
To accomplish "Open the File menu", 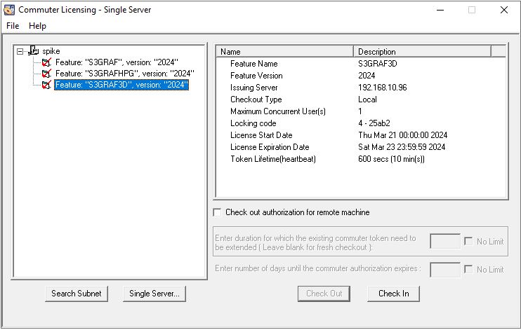I will (13, 26).
